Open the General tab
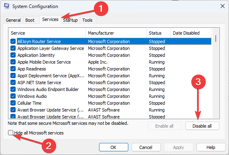Screen dimensions: 229x155 coord(13,20)
